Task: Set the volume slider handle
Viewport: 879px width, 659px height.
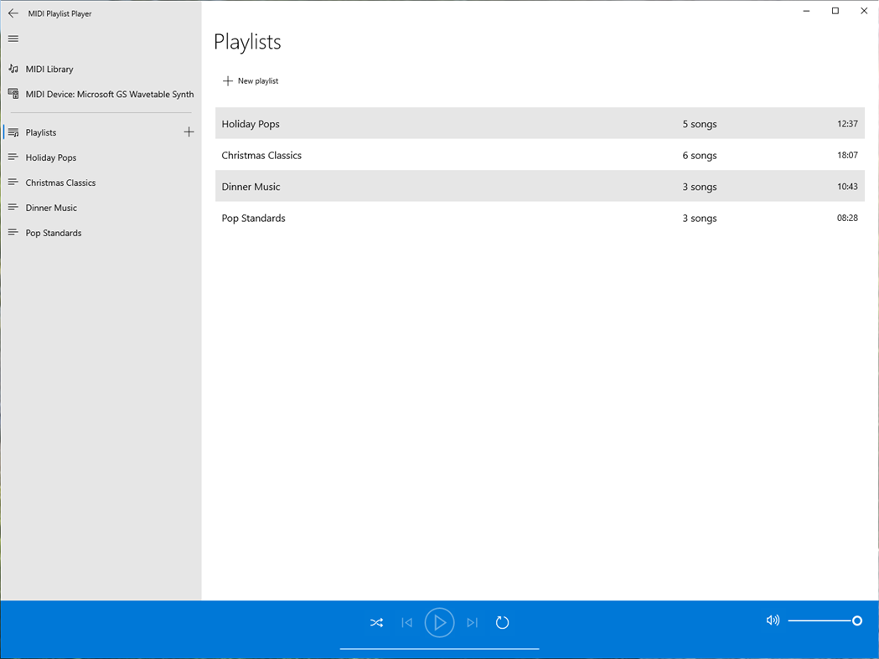Action: (x=856, y=620)
